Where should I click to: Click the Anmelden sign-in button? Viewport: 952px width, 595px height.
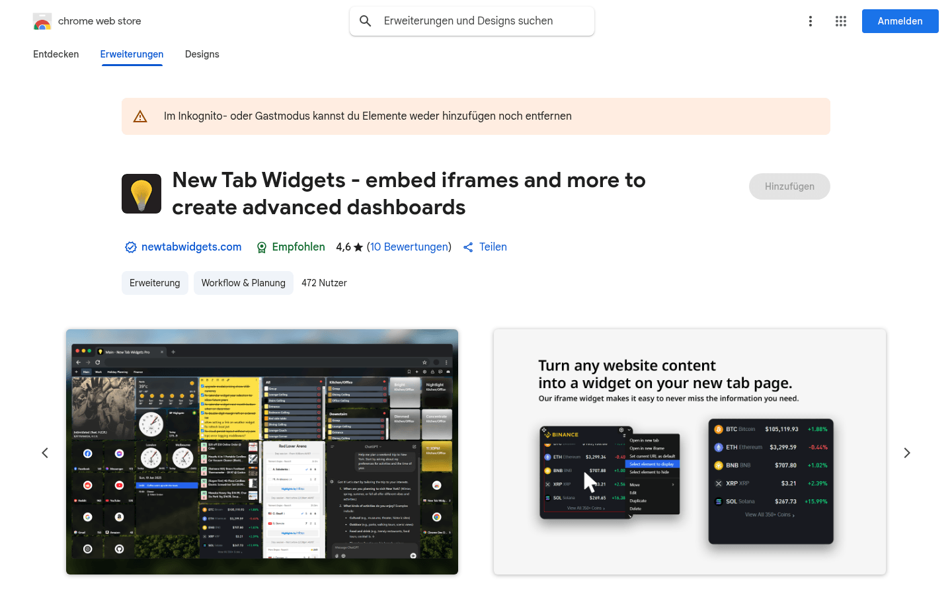[900, 21]
